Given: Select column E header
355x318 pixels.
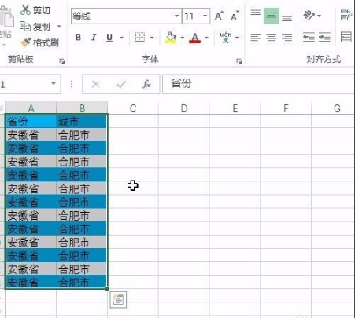Looking at the screenshot, I should (235, 108).
